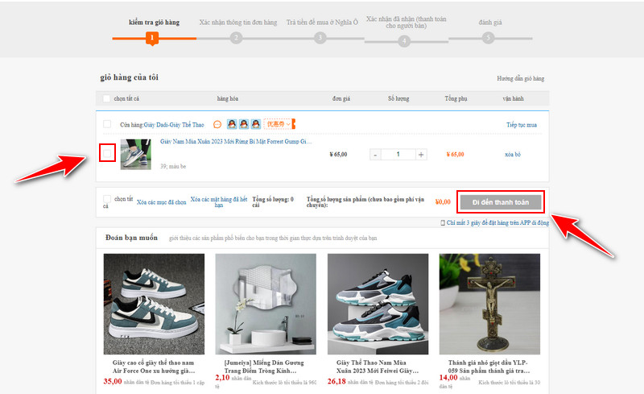Click the 'Đi đến thanh toán' button
This screenshot has width=644, height=394.
(500, 201)
